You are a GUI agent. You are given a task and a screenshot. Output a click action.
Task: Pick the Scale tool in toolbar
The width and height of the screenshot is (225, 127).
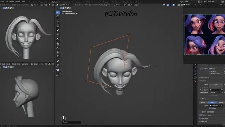click(58, 30)
